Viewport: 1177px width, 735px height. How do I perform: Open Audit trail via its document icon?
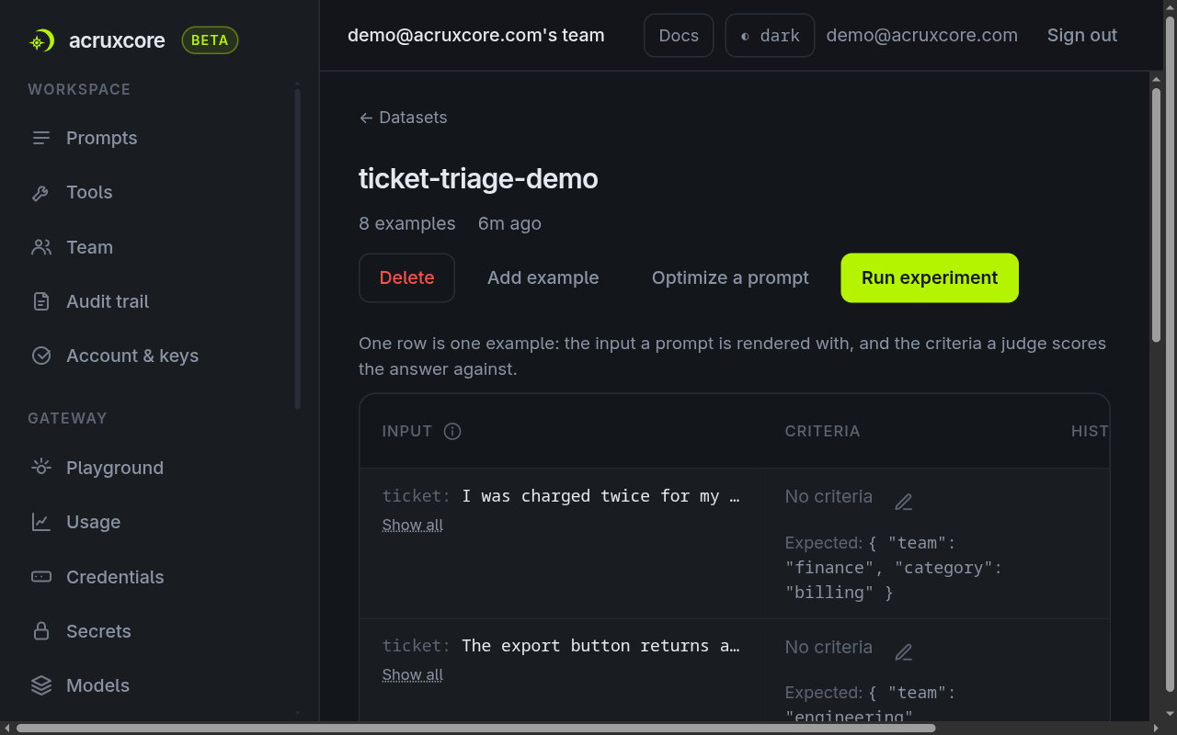[41, 301]
